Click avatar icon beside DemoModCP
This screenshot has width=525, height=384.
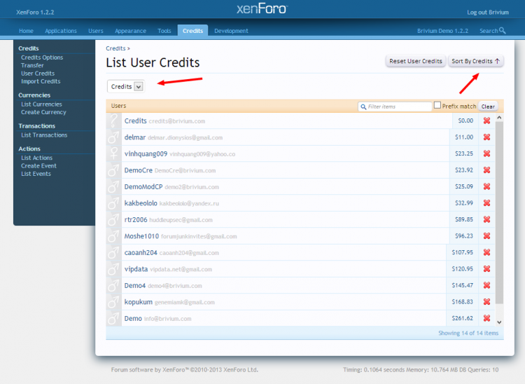coord(113,186)
